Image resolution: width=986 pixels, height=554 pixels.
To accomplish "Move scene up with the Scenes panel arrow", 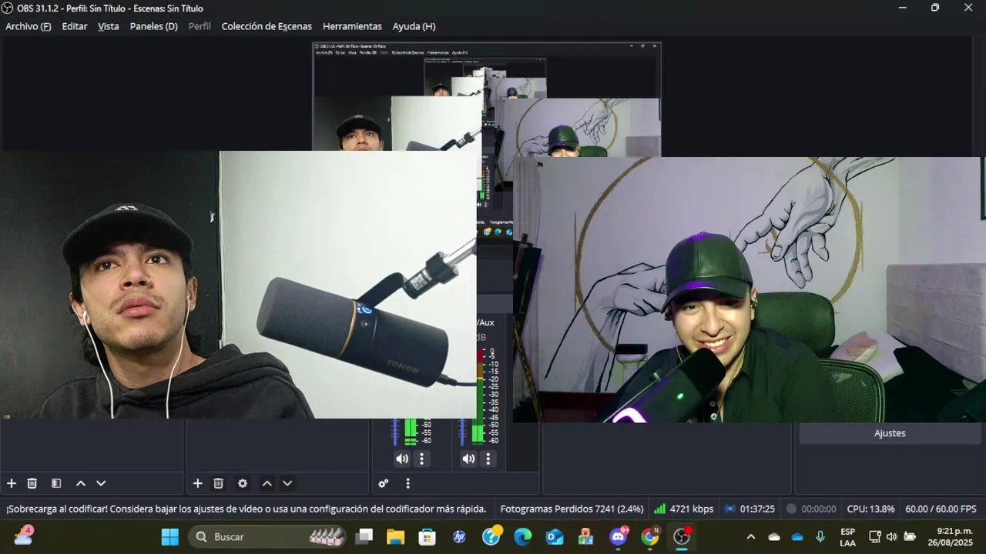I will [x=80, y=483].
